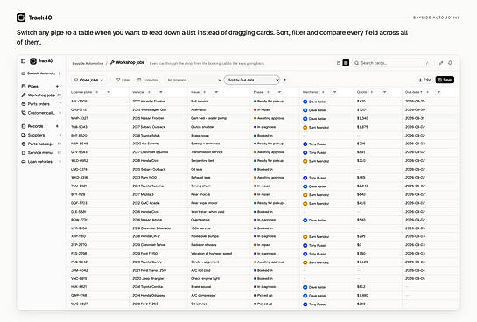Select the 2017 Subaru Outback row vehicle
The image size is (477, 322).
tap(149, 127)
